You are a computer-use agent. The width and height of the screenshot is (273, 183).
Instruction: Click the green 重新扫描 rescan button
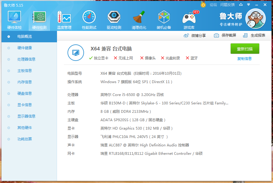point(245,49)
